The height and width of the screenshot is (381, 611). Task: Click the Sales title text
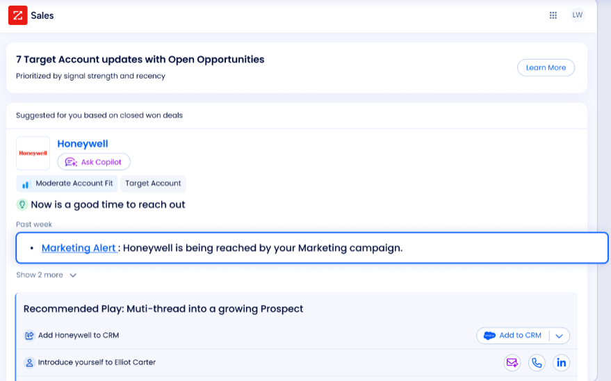tap(42, 15)
